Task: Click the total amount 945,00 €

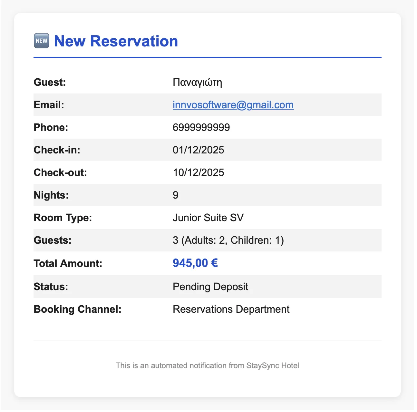Action: 195,263
